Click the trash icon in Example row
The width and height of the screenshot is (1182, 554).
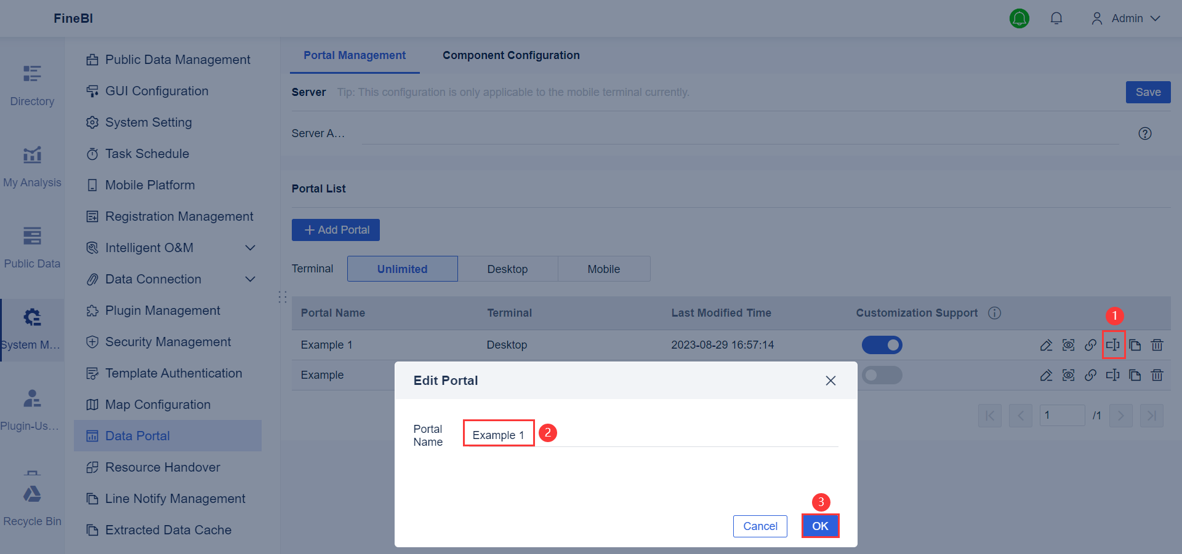[x=1157, y=375]
